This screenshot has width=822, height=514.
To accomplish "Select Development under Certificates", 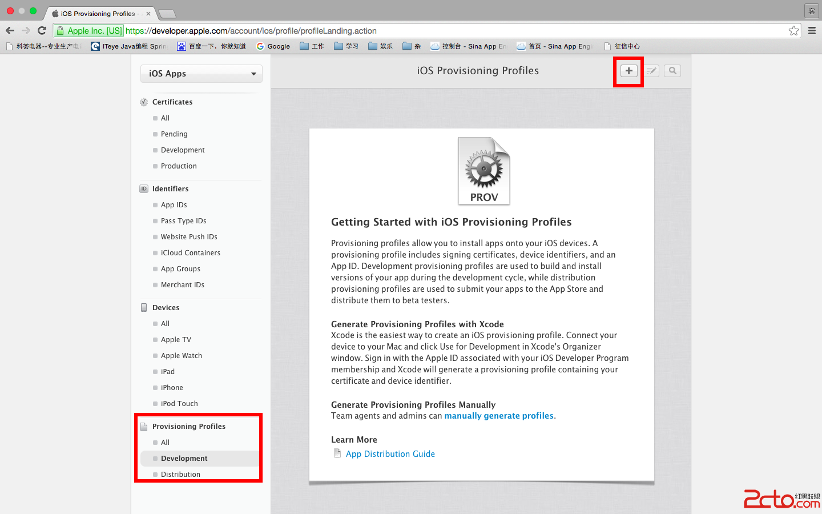I will [x=183, y=150].
